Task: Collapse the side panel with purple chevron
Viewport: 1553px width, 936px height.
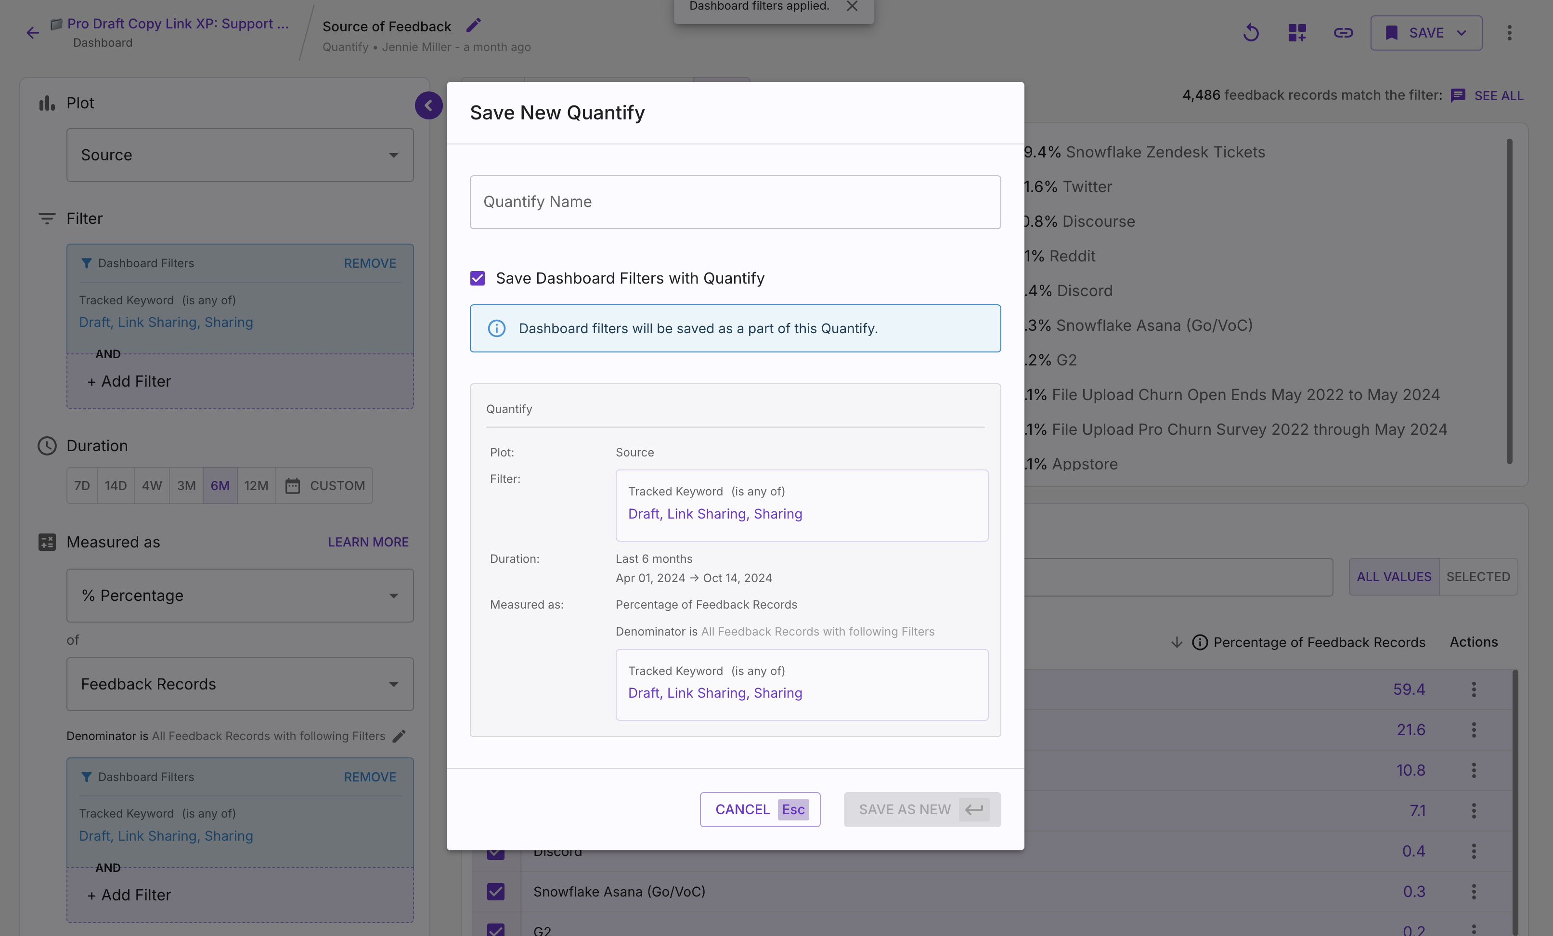Action: pyautogui.click(x=428, y=105)
